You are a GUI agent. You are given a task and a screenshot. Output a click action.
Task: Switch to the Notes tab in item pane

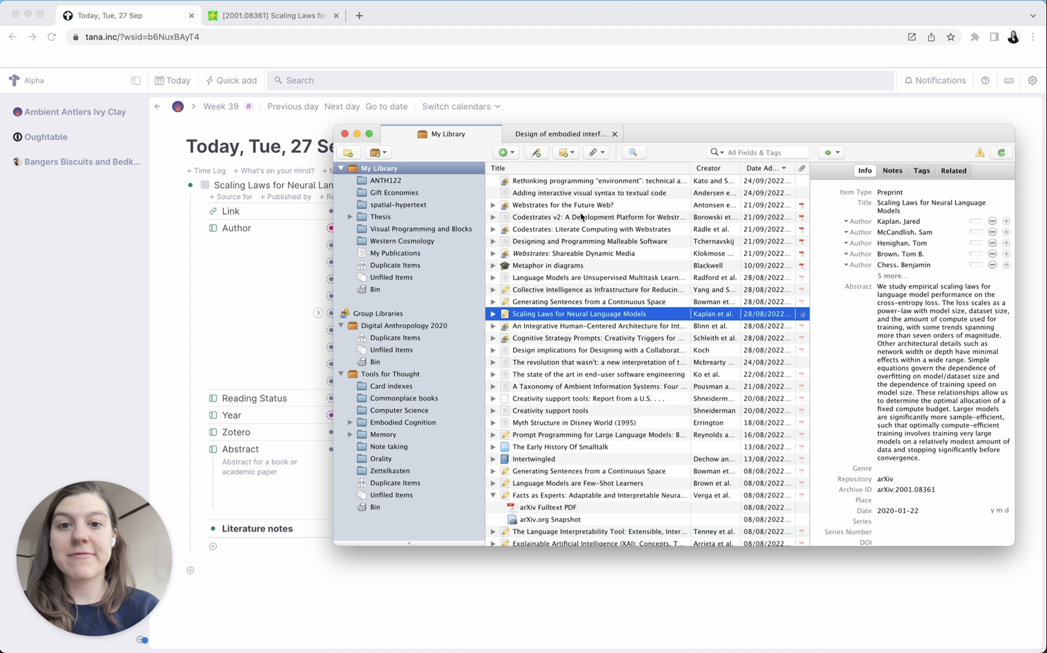892,171
